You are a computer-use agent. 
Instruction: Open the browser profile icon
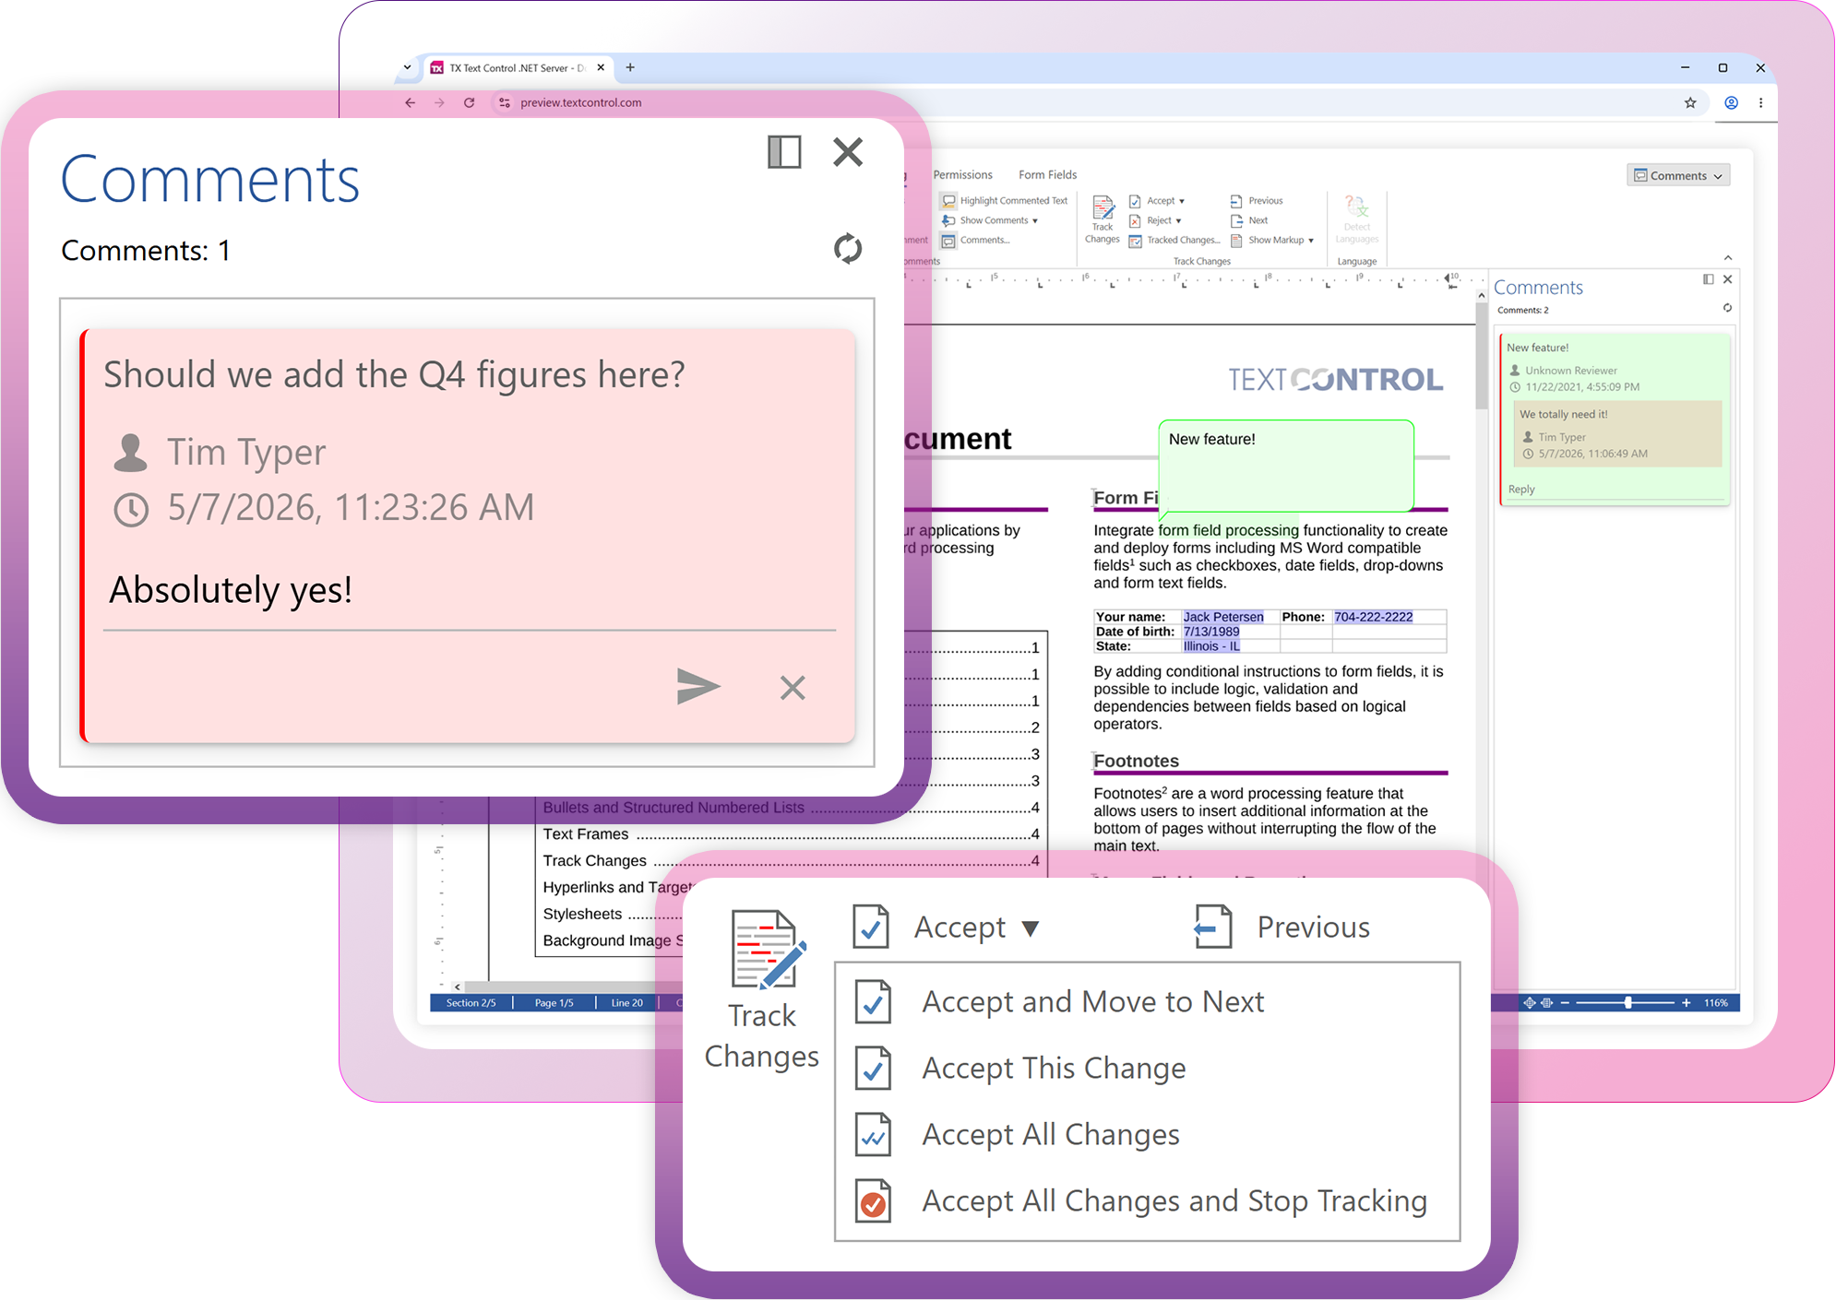pos(1731,103)
